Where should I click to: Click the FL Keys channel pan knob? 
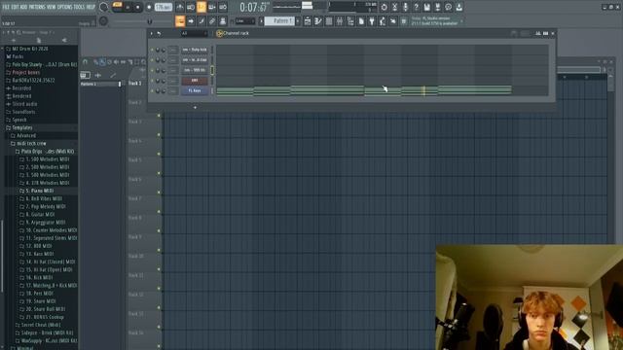(158, 90)
